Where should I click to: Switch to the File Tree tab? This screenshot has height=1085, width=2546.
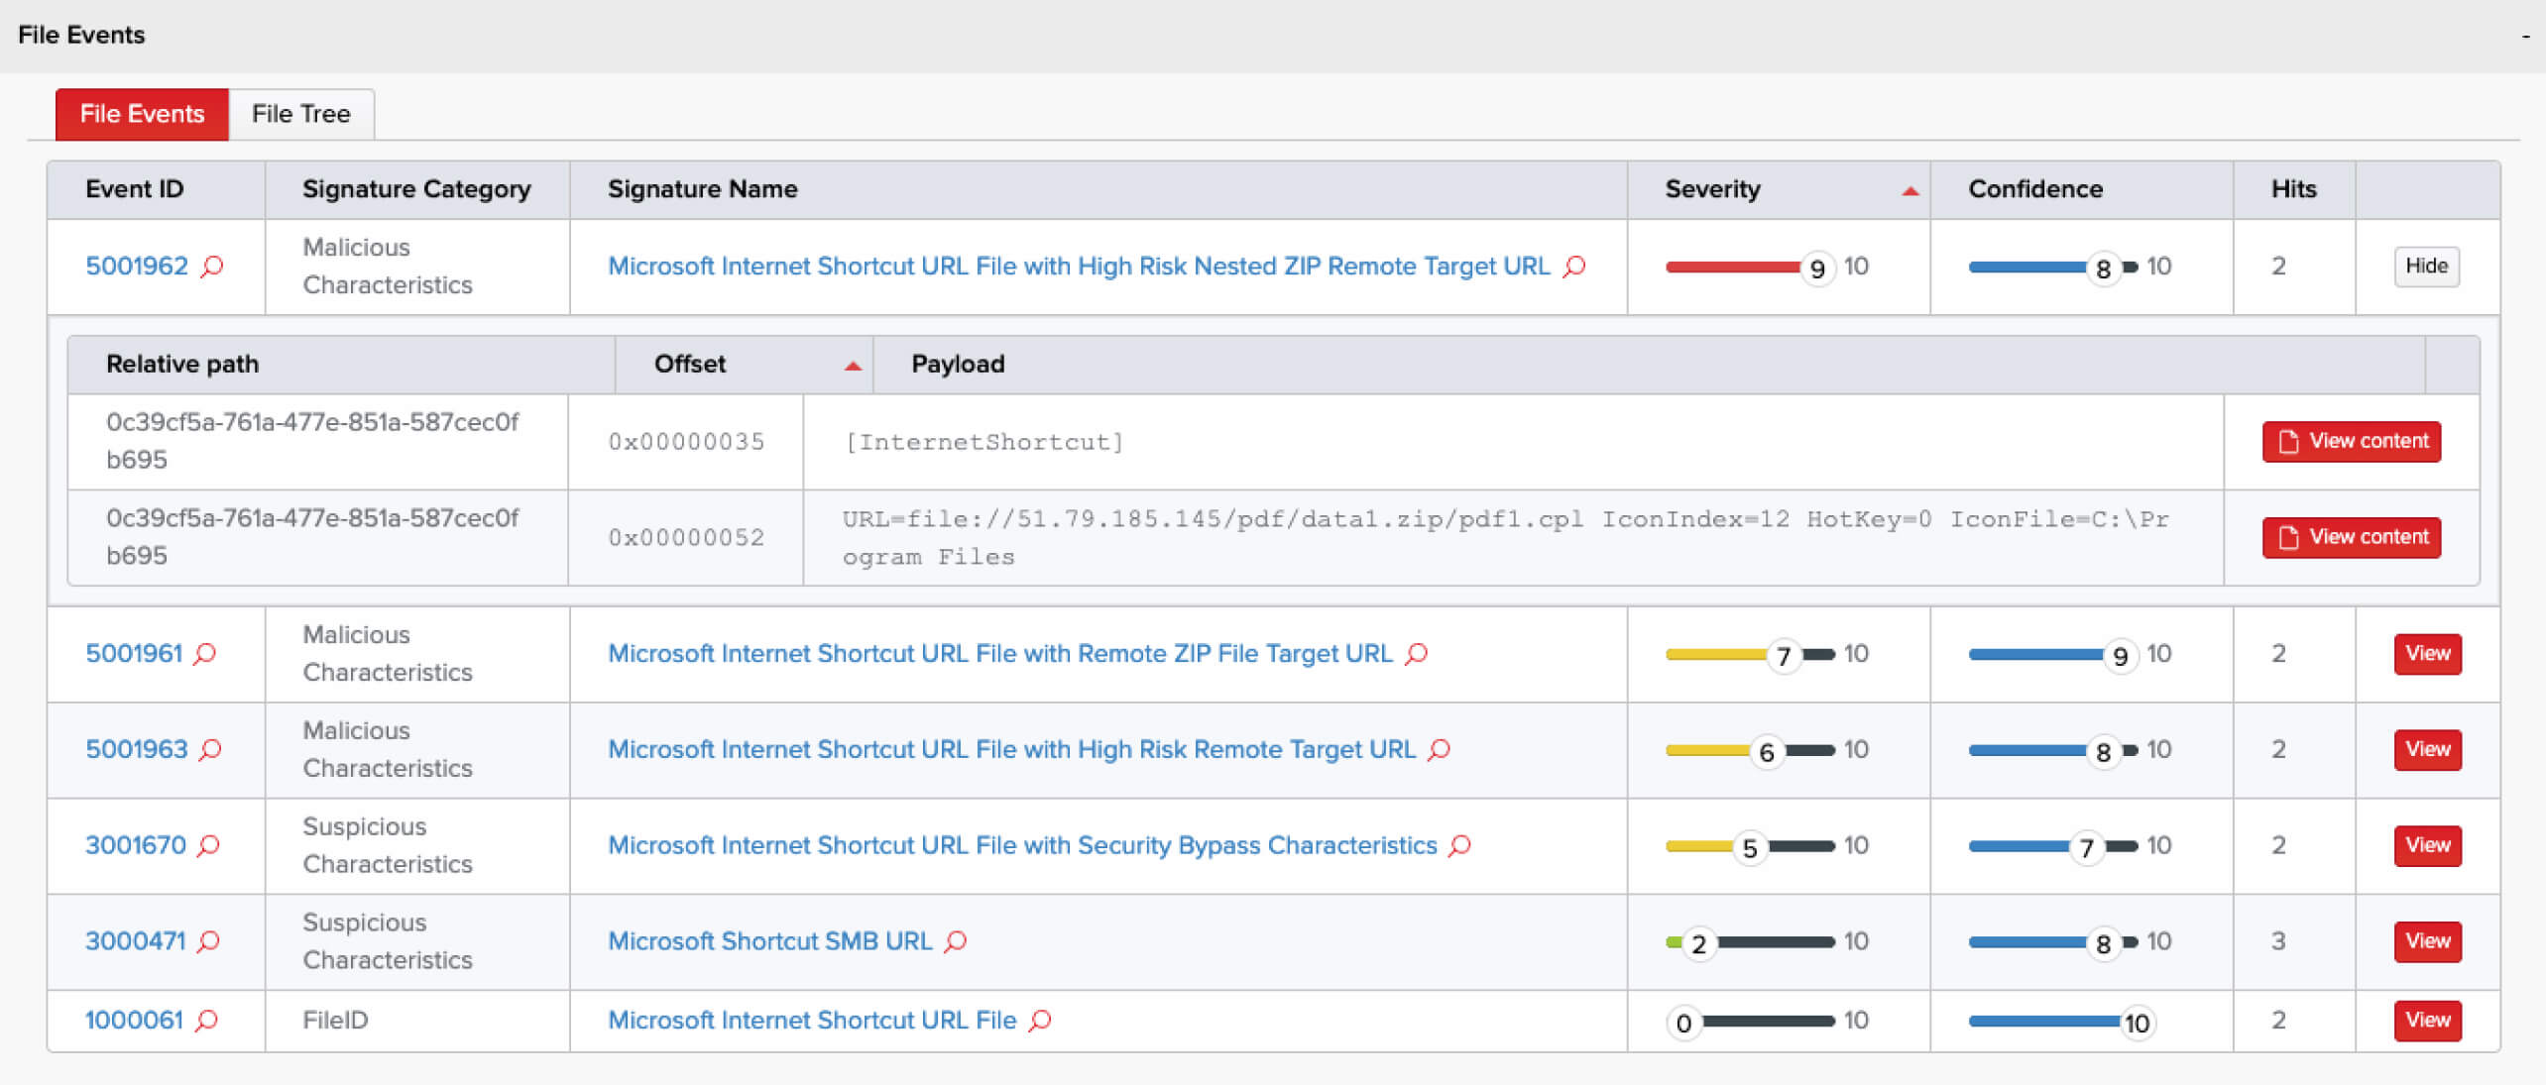pos(301,114)
